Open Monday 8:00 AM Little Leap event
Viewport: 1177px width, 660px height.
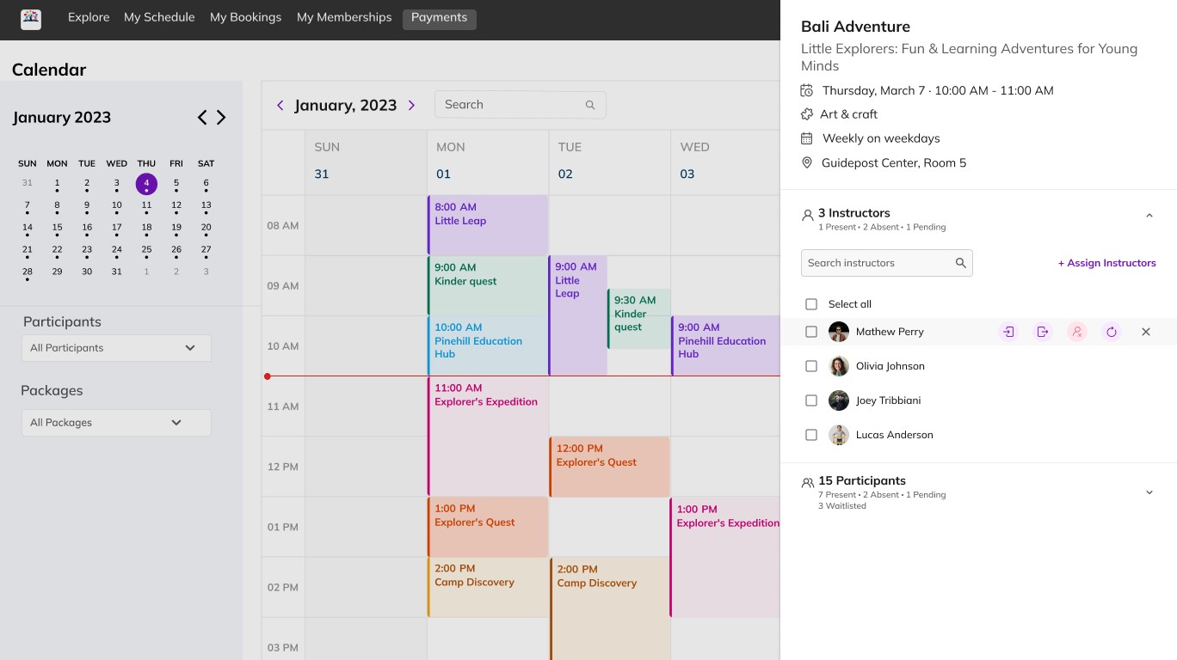click(x=488, y=225)
